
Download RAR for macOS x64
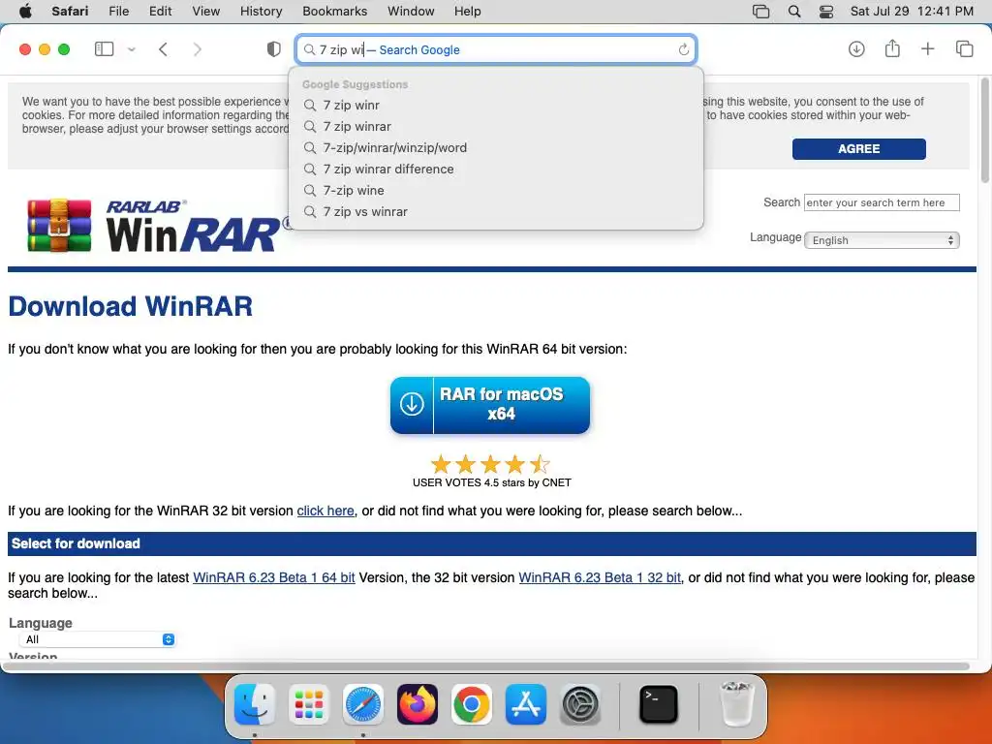click(x=489, y=405)
